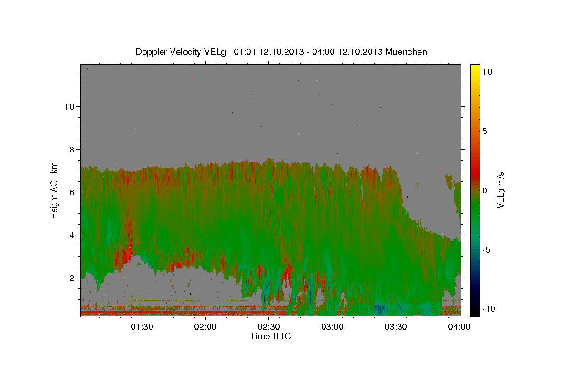Click the colorbar tick label 10

point(487,71)
